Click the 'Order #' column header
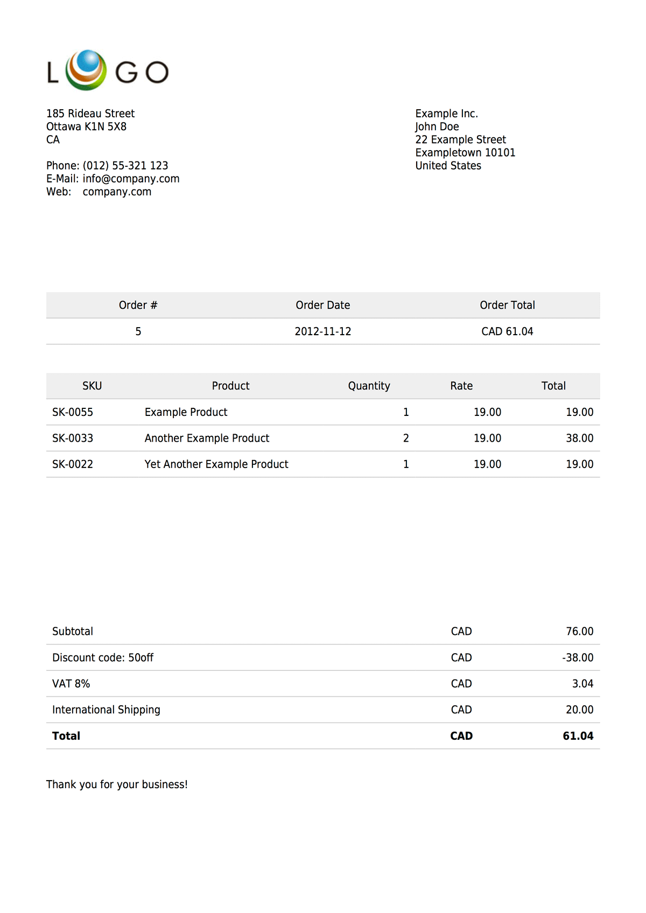The image size is (646, 913). pos(138,305)
